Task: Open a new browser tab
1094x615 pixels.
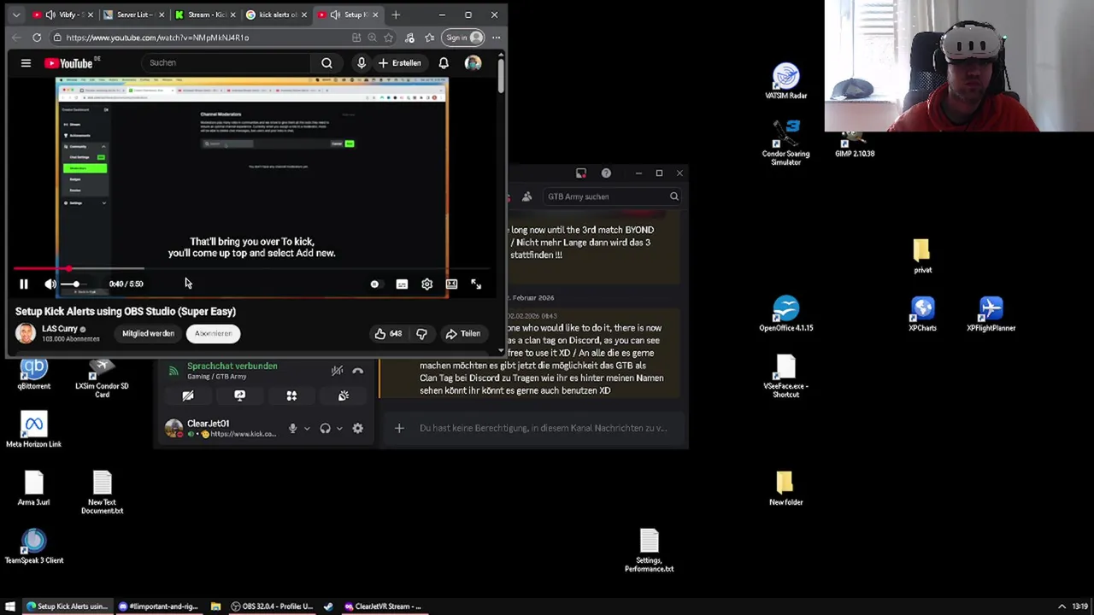Action: [396, 15]
